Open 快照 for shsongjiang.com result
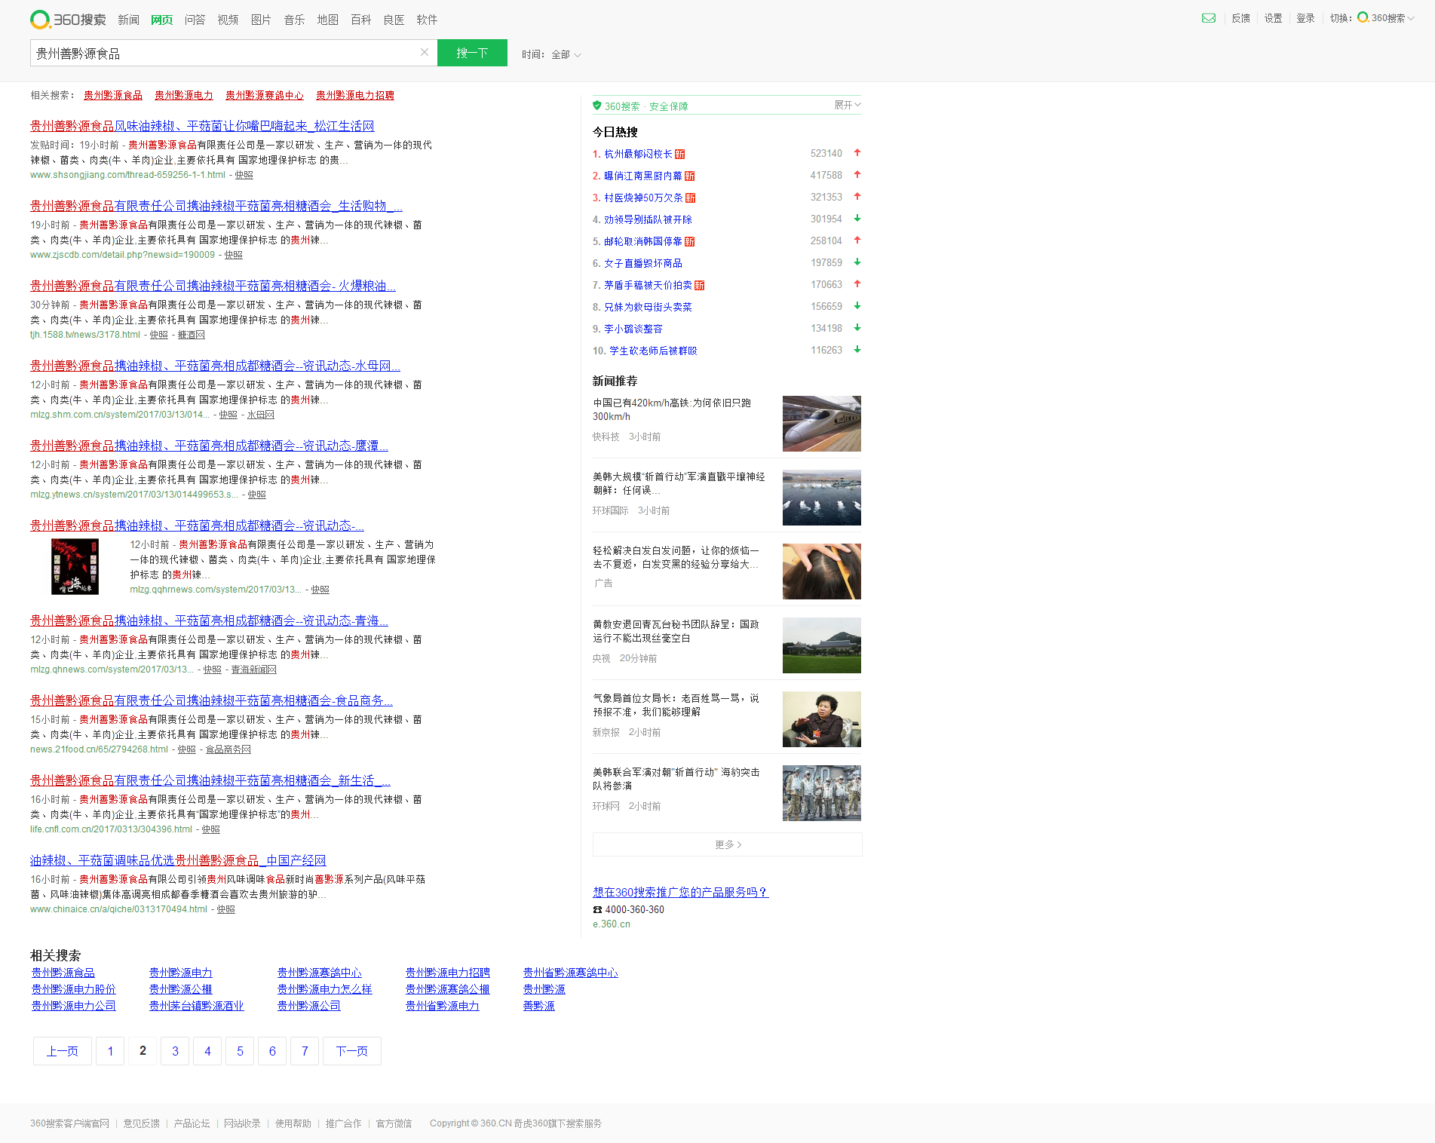Viewport: 1435px width, 1143px height. click(244, 175)
